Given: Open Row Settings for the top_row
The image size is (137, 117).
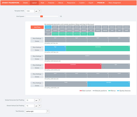Looking at the screenshot, I should pyautogui.click(x=37, y=38).
